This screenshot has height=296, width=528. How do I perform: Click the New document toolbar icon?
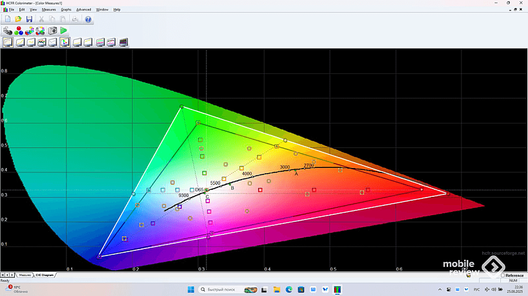pyautogui.click(x=8, y=19)
